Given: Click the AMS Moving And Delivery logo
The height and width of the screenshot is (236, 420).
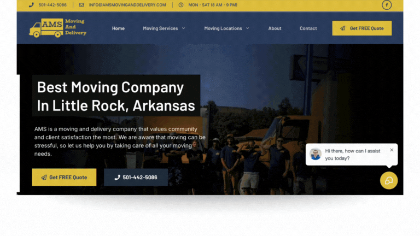Looking at the screenshot, I should 57,28.
